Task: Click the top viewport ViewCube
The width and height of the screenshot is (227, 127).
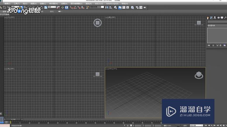Action: 98,23
